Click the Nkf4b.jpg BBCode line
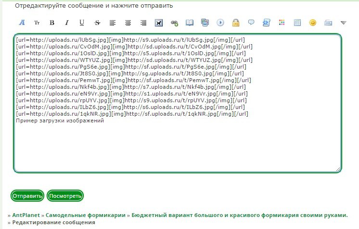This screenshot has width=359, height=229. pos(131,87)
